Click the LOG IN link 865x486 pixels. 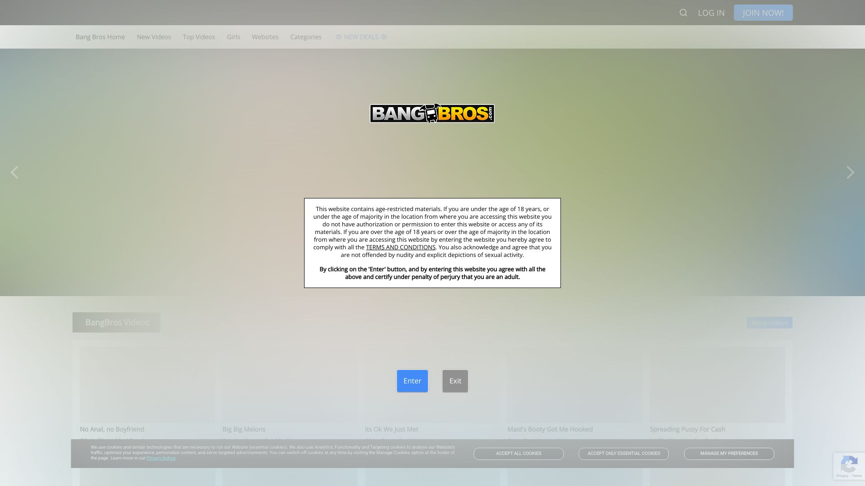(711, 13)
